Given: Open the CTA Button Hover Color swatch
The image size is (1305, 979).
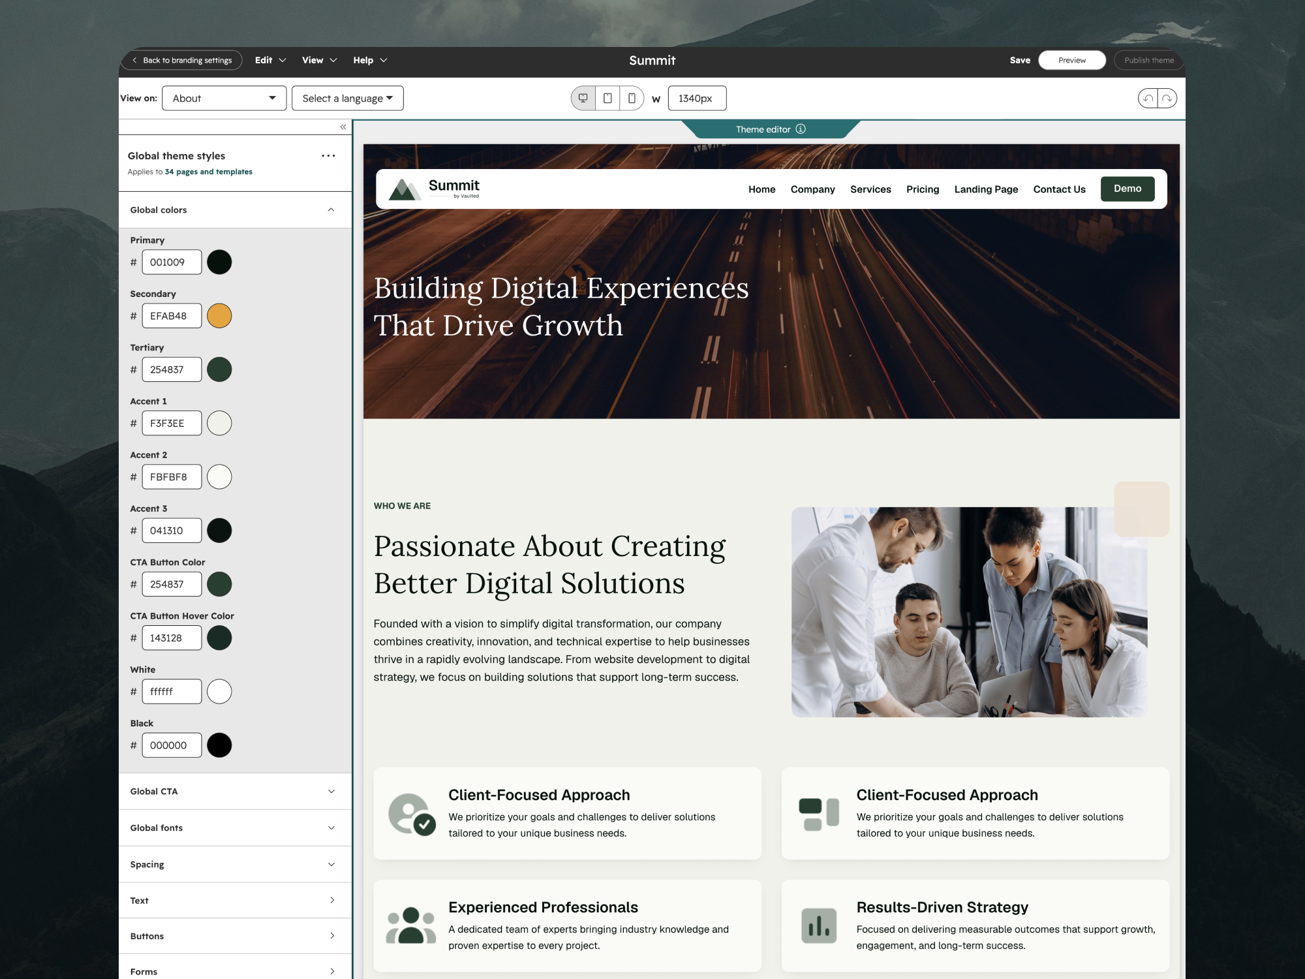Looking at the screenshot, I should tap(219, 638).
